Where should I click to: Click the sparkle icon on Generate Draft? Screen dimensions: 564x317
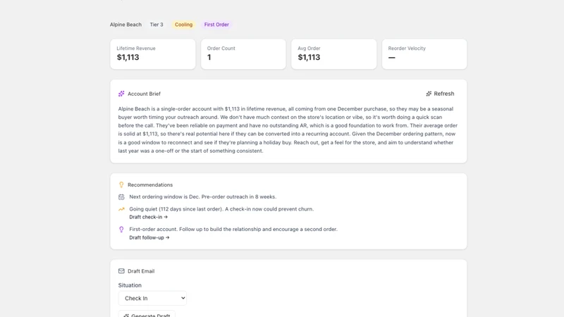point(126,315)
